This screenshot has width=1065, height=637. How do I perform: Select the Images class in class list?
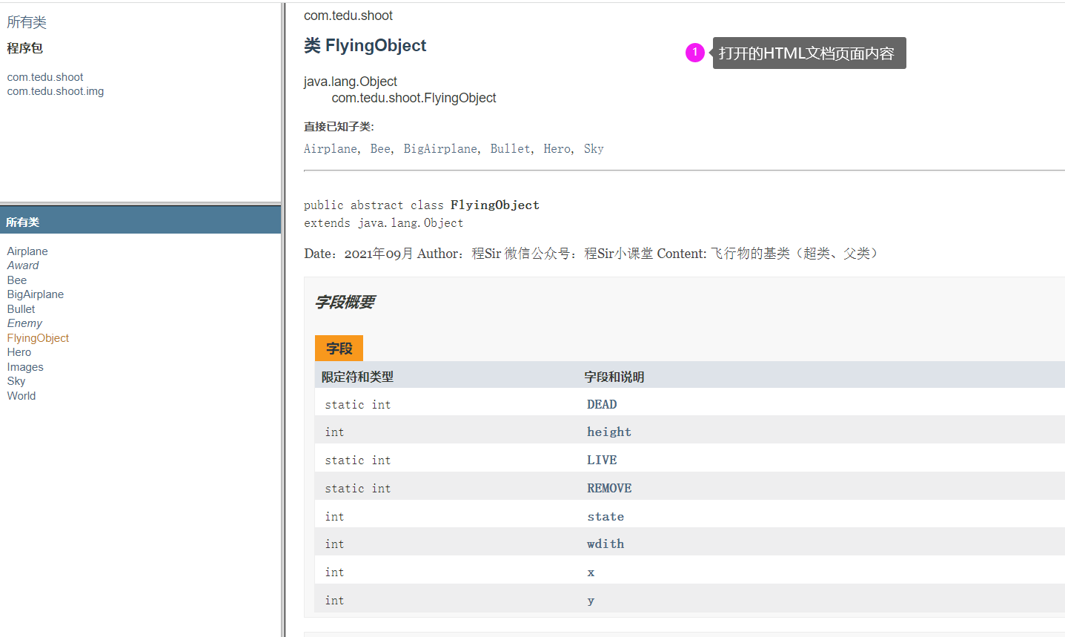25,367
